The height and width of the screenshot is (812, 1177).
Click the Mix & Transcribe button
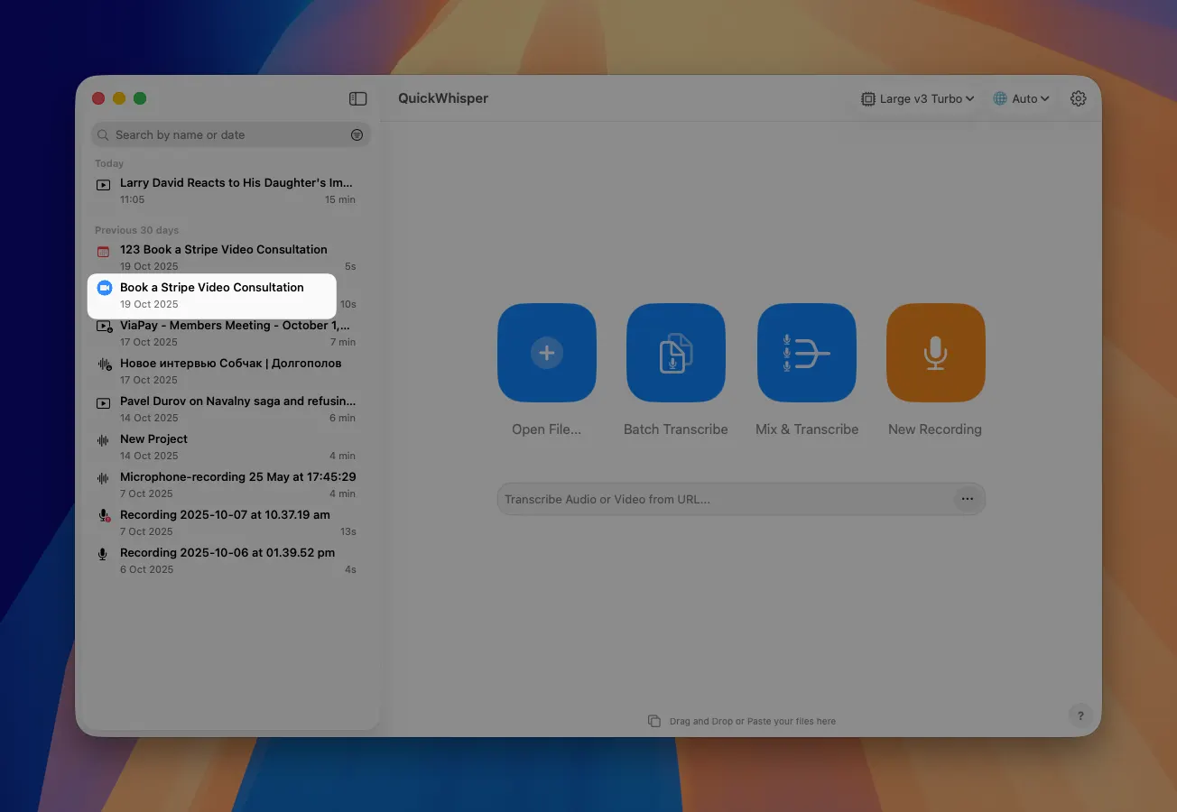point(807,353)
